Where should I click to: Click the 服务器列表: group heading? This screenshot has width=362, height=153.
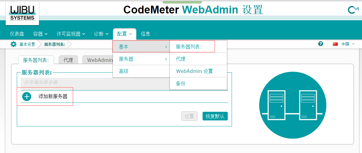[37, 72]
